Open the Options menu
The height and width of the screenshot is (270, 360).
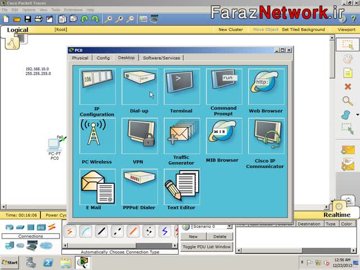coord(29,10)
